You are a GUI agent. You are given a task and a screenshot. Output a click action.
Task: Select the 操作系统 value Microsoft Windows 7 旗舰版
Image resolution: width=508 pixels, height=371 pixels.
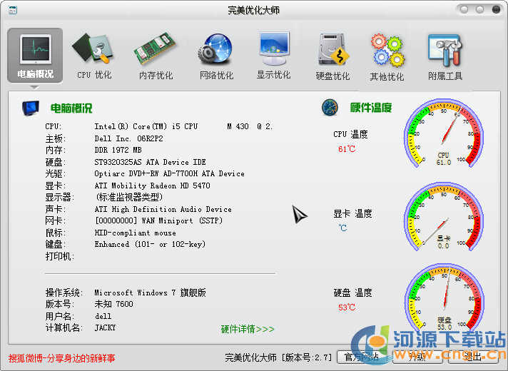(x=150, y=293)
